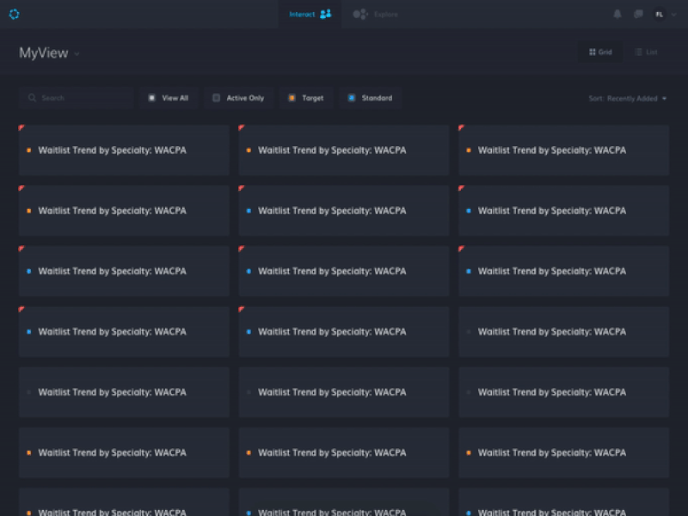
Task: Switch to Grid view
Action: (x=600, y=52)
